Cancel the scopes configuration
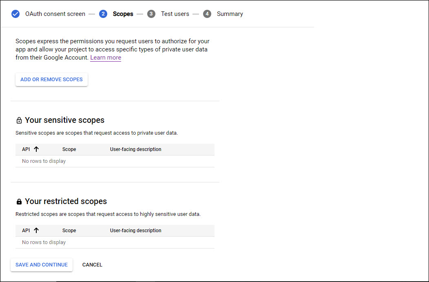429x282 pixels. click(x=92, y=265)
